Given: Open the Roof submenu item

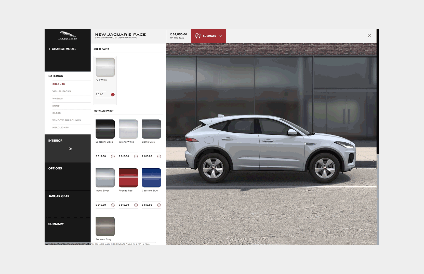Looking at the screenshot, I should [56, 106].
